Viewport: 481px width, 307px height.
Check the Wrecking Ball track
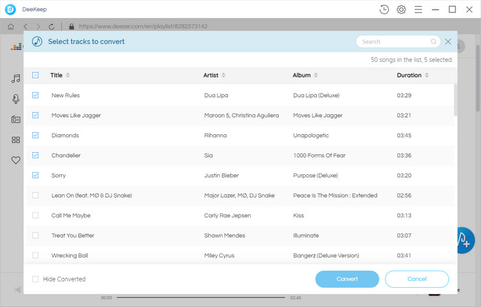tap(35, 255)
